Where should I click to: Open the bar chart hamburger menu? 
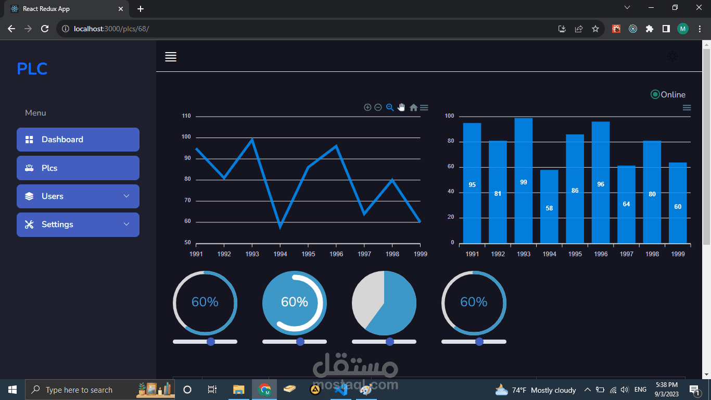(x=687, y=107)
